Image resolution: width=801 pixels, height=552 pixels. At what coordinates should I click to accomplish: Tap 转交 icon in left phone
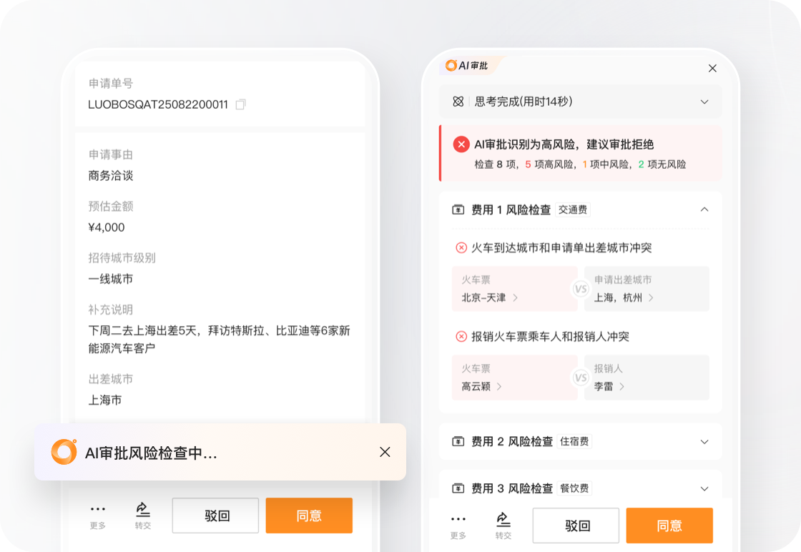click(143, 515)
